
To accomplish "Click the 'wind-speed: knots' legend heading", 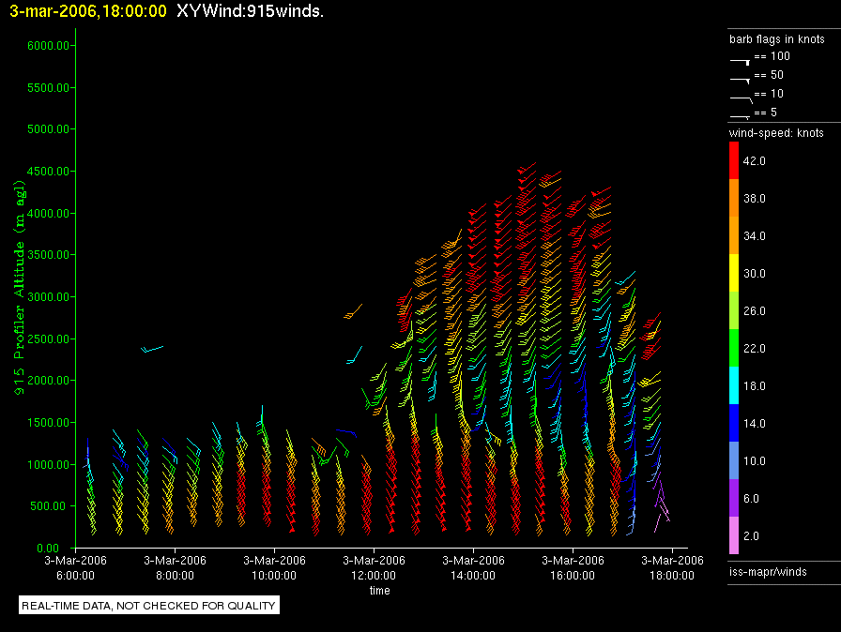I will [776, 133].
